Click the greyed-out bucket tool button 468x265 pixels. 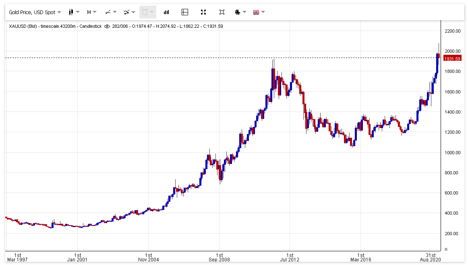pyautogui.click(x=148, y=12)
